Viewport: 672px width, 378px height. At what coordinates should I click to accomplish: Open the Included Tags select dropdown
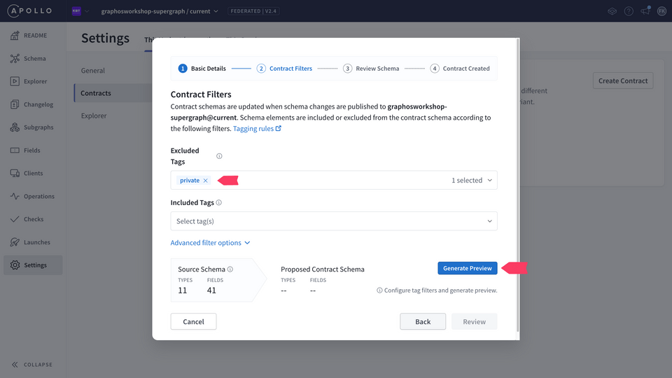pos(334,221)
